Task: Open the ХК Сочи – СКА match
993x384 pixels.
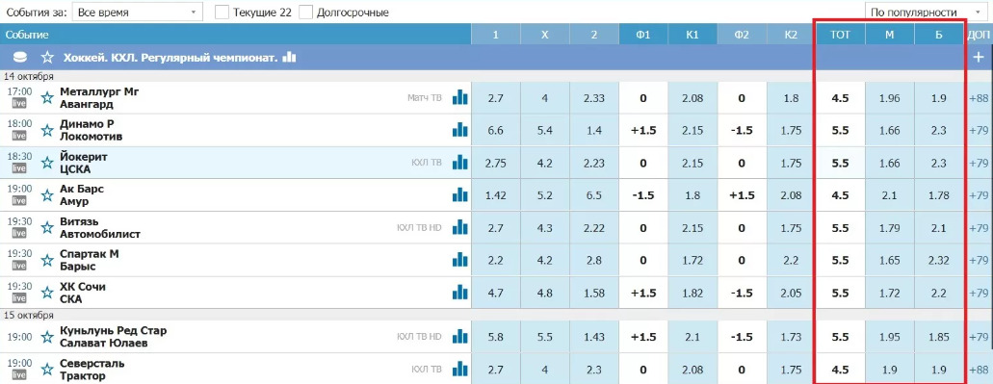Action: (x=83, y=293)
